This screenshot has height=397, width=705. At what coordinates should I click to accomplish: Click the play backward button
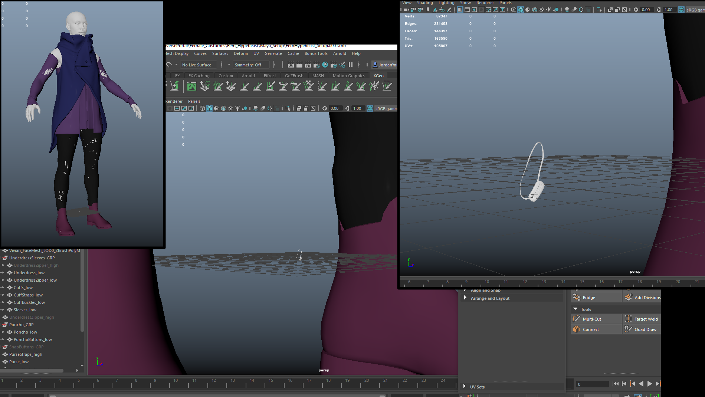click(641, 384)
